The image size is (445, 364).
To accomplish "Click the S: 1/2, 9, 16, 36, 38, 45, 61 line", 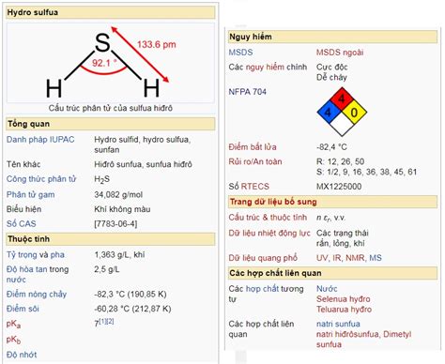I will coord(367,172).
